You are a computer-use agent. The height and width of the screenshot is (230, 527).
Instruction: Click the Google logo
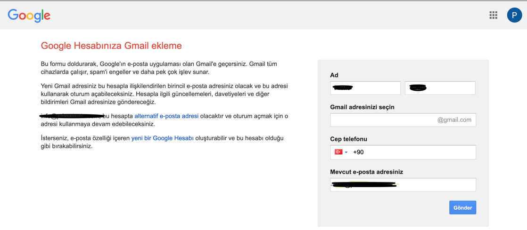pyautogui.click(x=29, y=15)
